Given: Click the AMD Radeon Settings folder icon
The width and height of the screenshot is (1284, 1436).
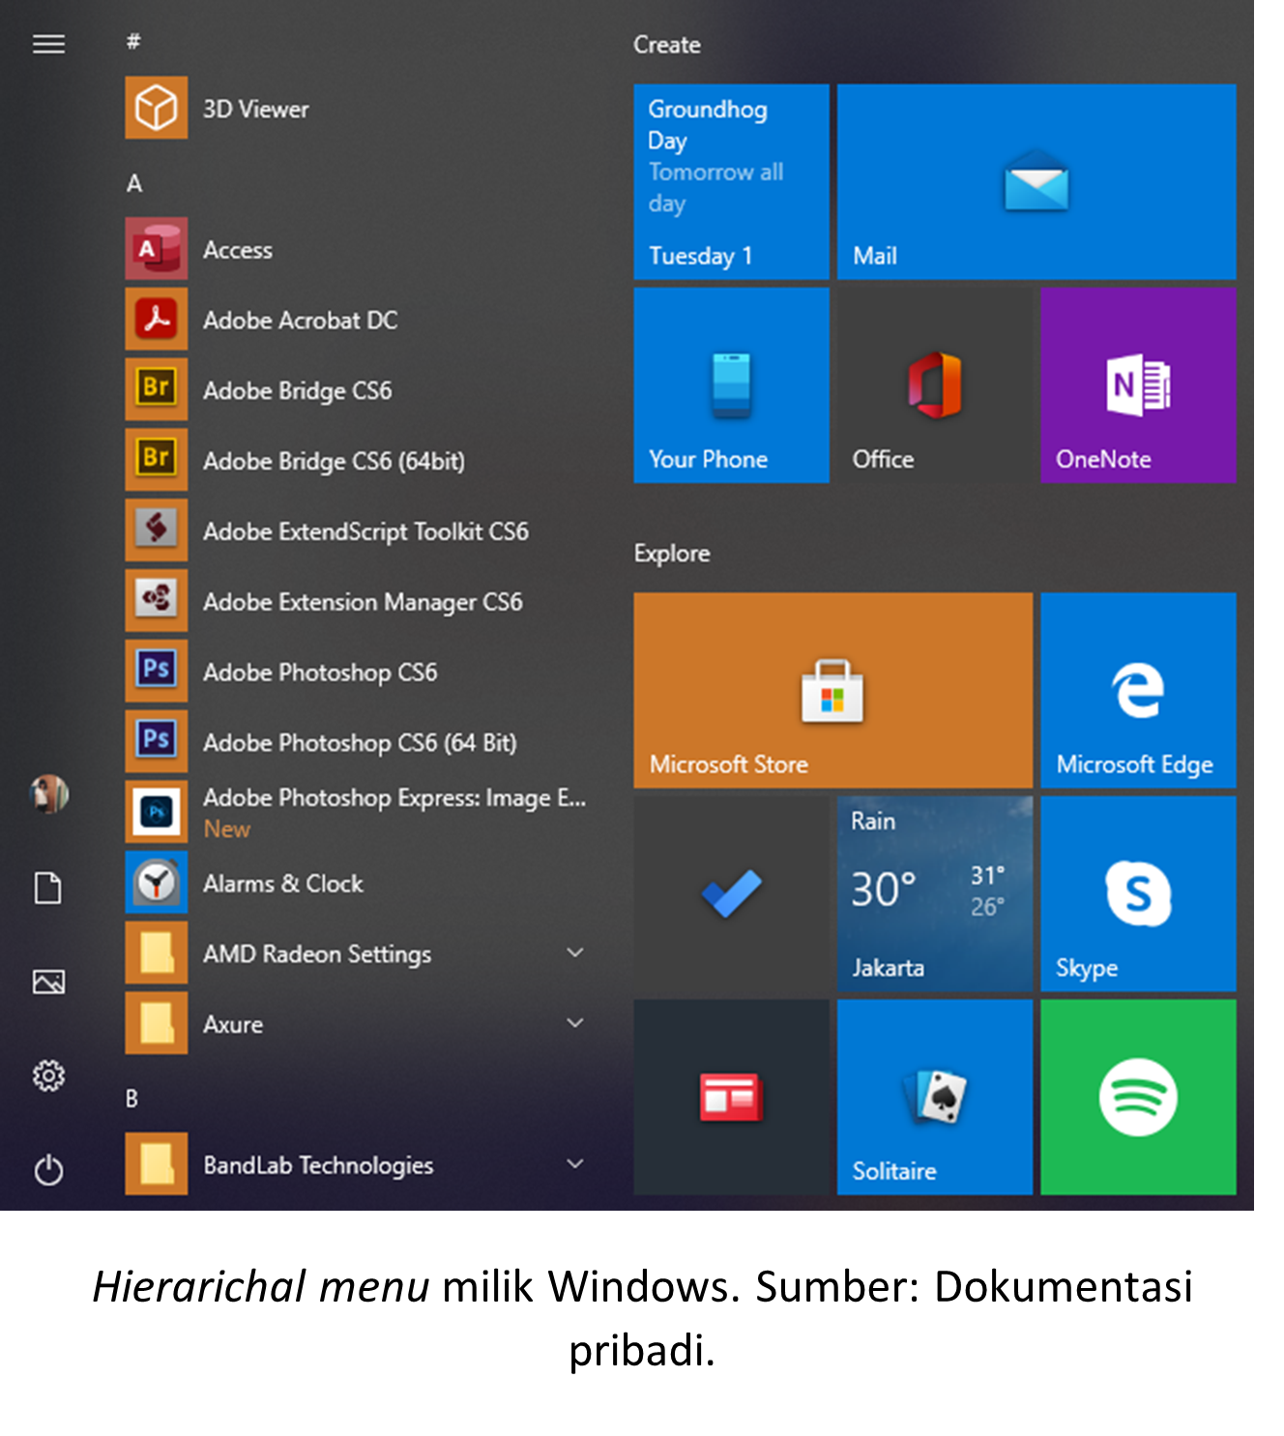Looking at the screenshot, I should coord(156,953).
